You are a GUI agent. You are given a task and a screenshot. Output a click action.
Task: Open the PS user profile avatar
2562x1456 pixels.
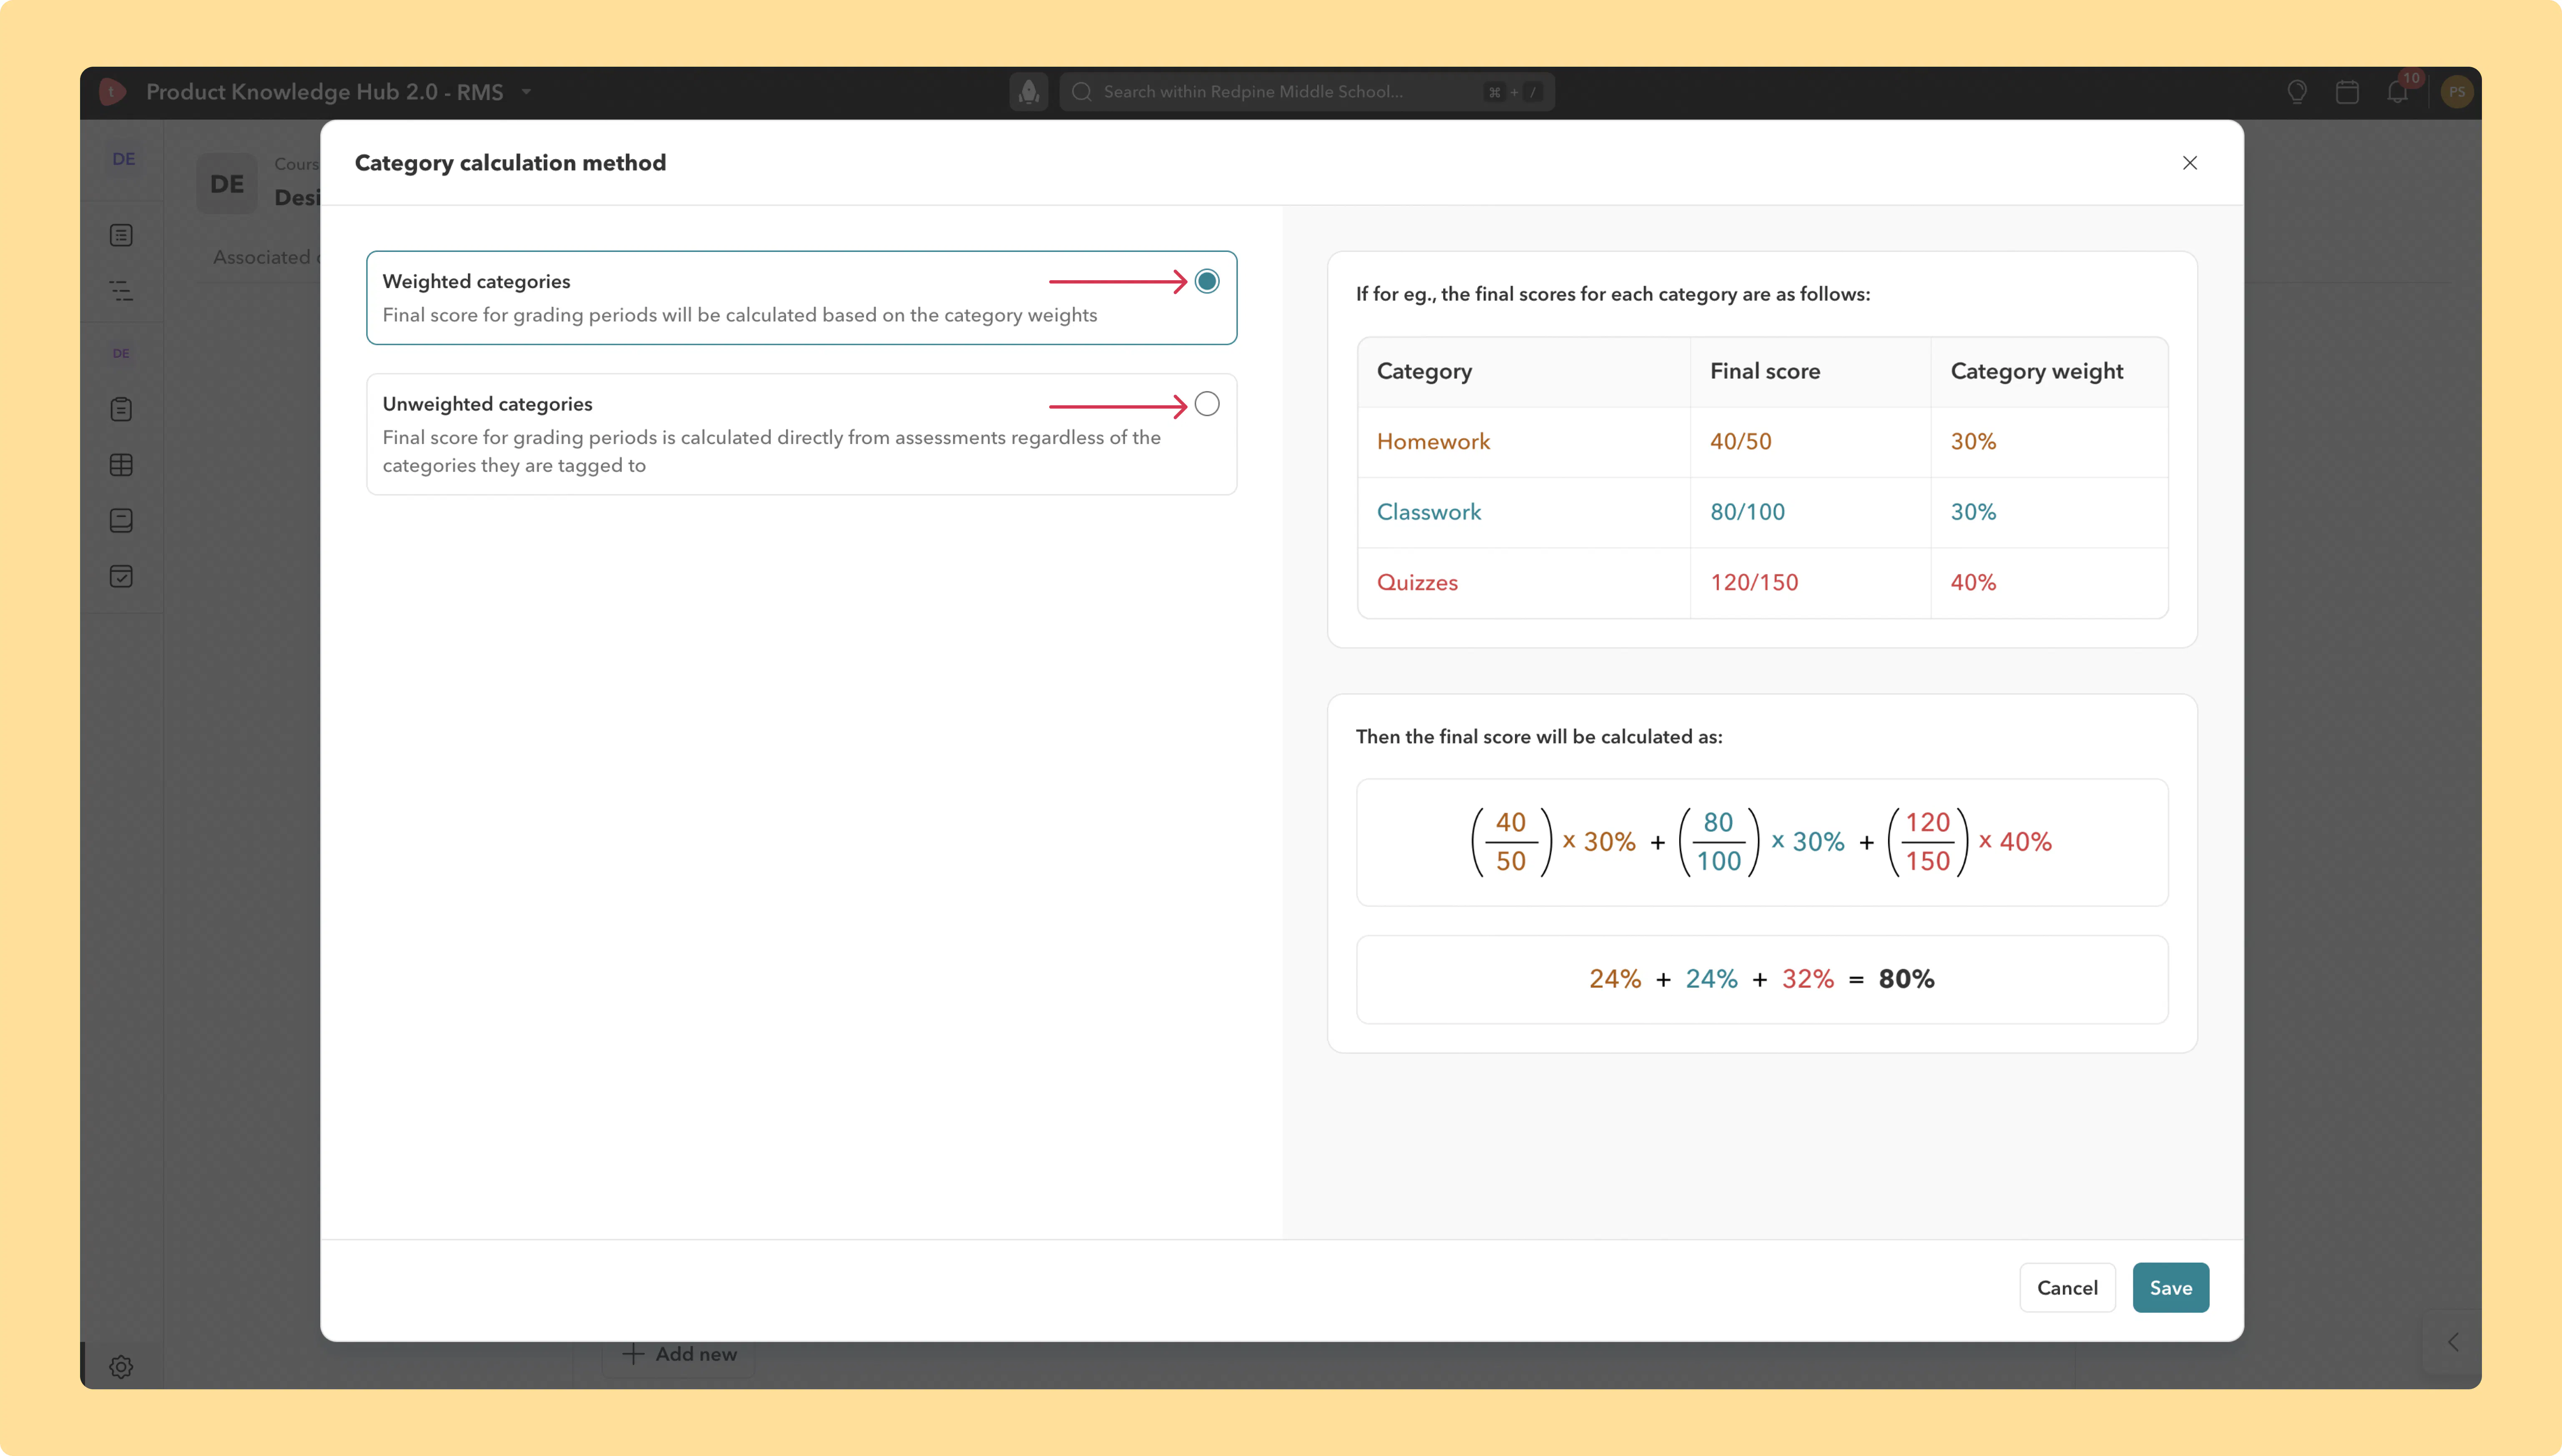2457,92
